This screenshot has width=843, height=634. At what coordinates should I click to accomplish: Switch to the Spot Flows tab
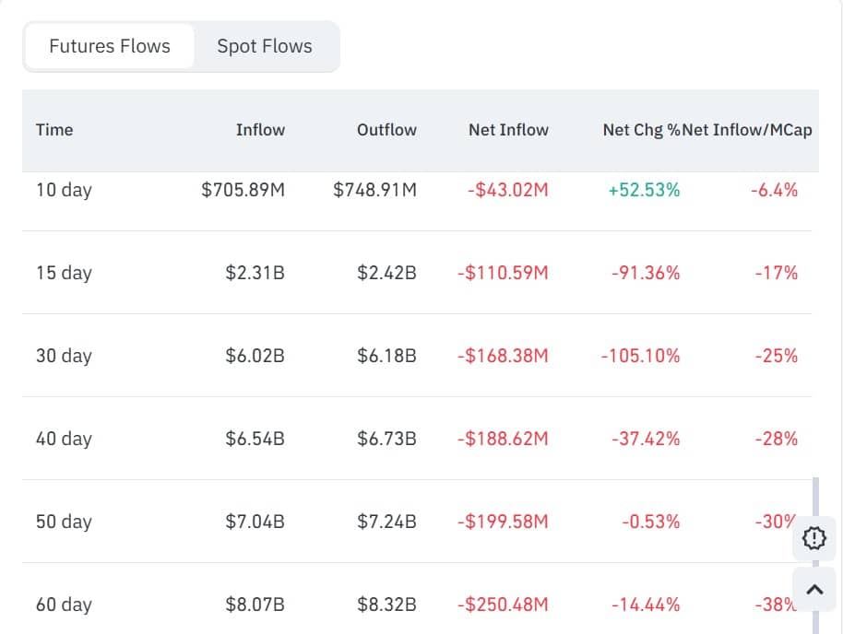pos(265,45)
